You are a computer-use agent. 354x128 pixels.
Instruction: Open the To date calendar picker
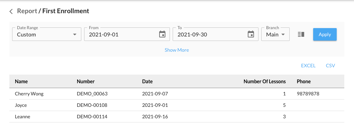coord(251,34)
